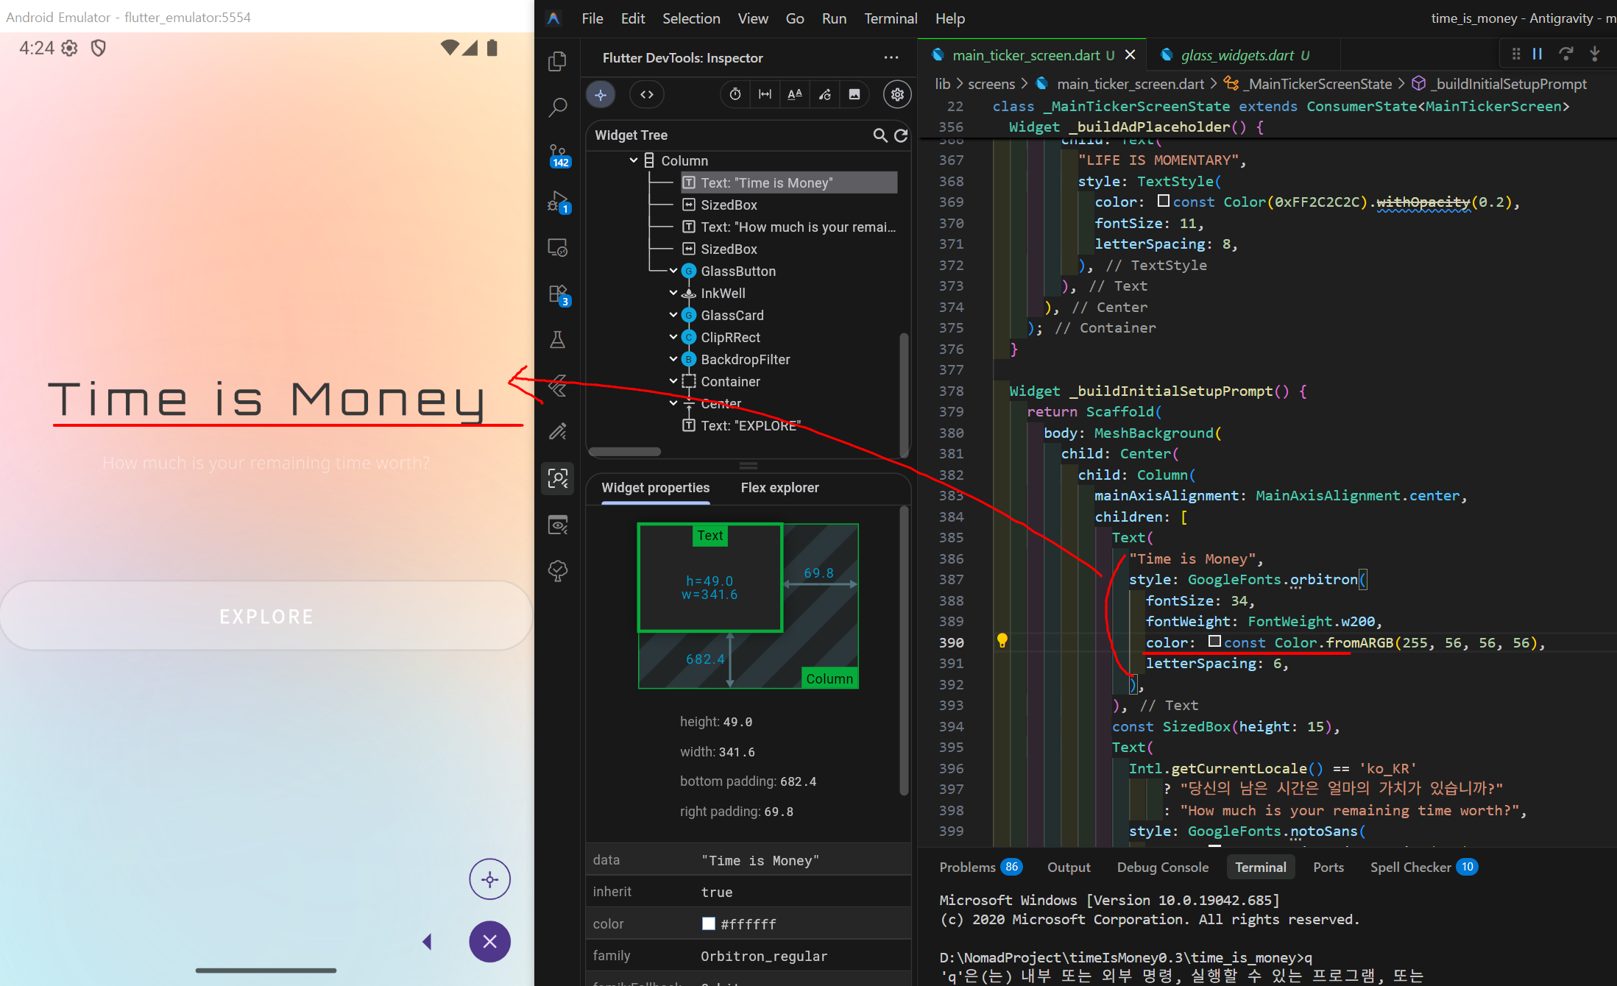Toggle Show Guidelines icon in inspector
Screen dimensions: 1617x986
pos(765,94)
